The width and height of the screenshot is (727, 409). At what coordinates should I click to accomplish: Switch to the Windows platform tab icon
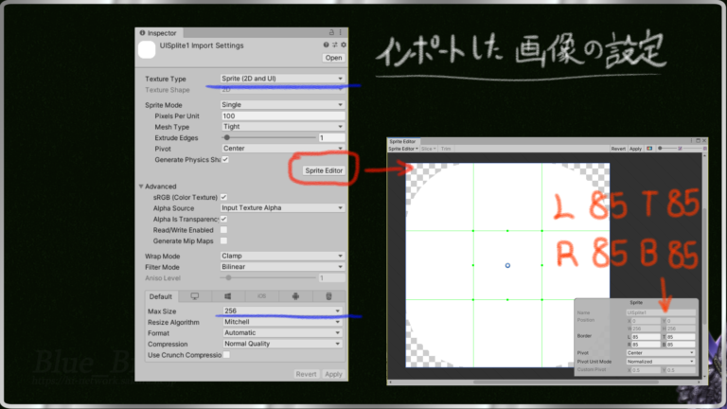[229, 296]
